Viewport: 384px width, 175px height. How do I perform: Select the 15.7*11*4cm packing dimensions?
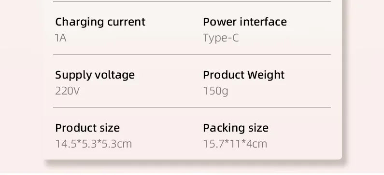[x=235, y=144]
